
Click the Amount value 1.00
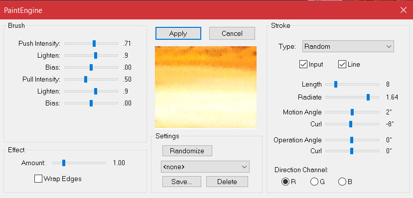coord(119,163)
